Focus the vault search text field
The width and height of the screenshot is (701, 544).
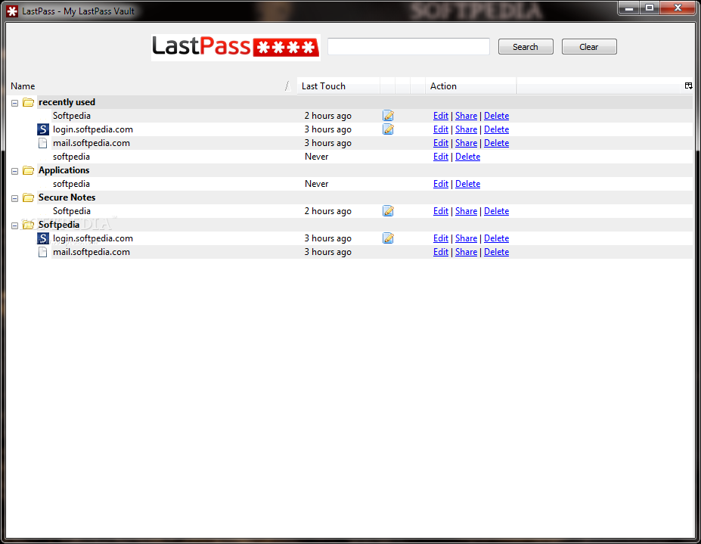[408, 46]
